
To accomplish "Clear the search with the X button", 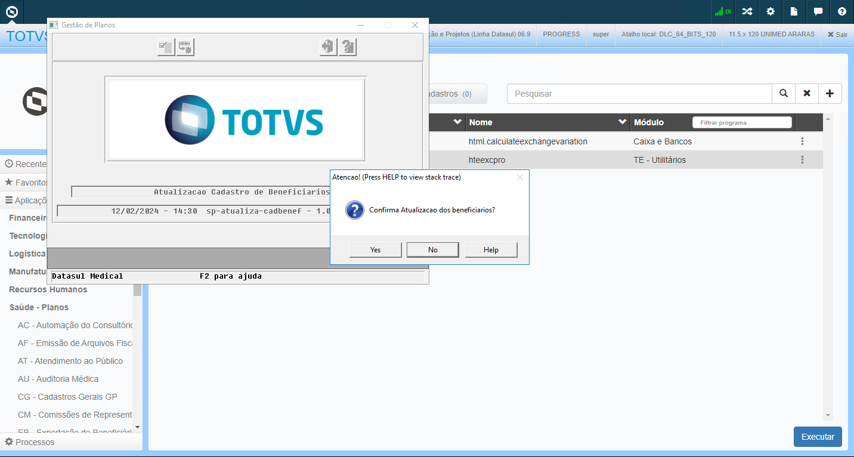I will 807,94.
